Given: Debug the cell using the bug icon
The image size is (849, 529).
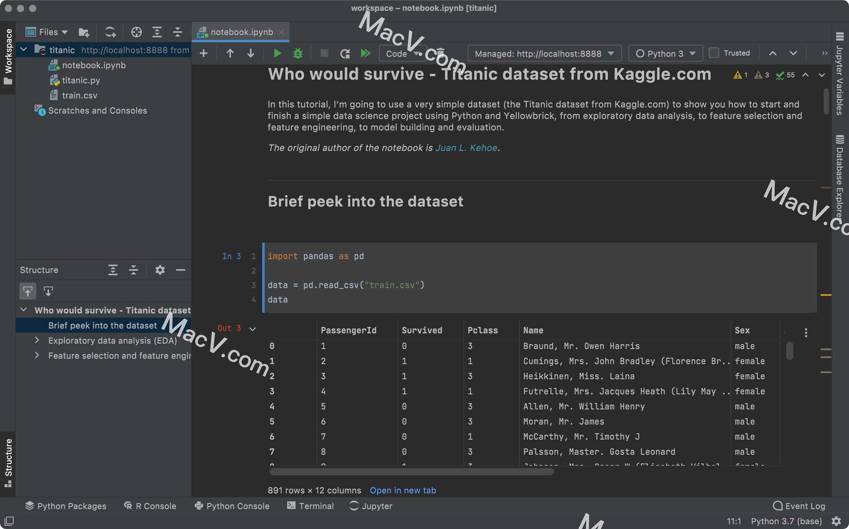Looking at the screenshot, I should (x=298, y=53).
